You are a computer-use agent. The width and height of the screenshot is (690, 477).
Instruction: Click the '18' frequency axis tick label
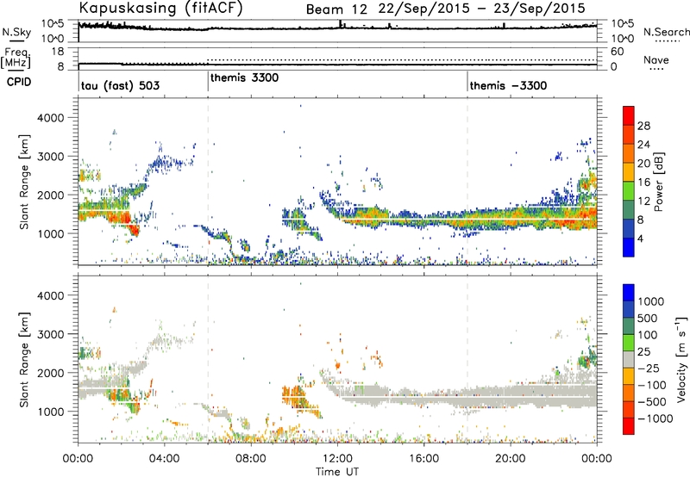(58, 52)
